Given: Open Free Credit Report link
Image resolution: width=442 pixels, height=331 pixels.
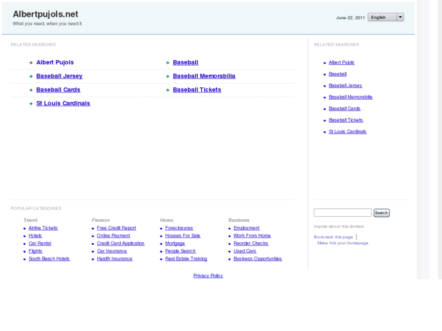Looking at the screenshot, I should click(x=116, y=228).
